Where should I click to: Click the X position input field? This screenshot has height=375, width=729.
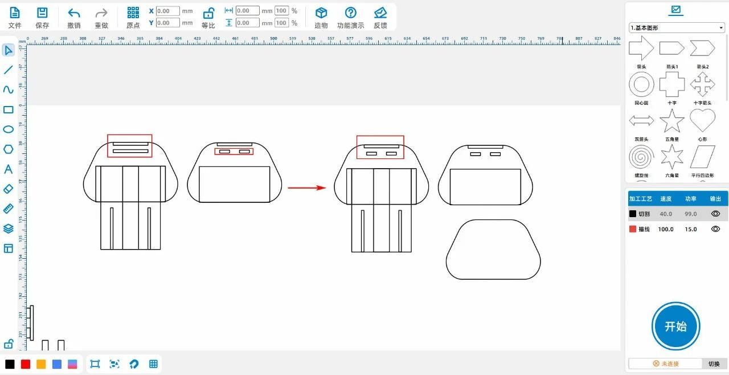coord(167,11)
